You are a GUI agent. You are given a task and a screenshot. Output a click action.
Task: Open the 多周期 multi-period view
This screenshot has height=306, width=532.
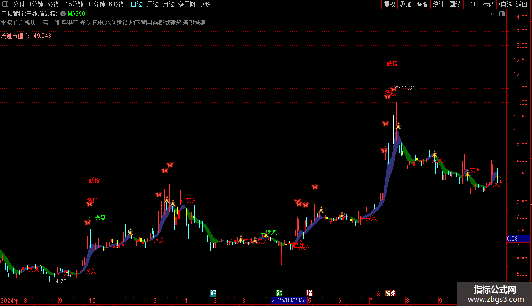point(186,4)
